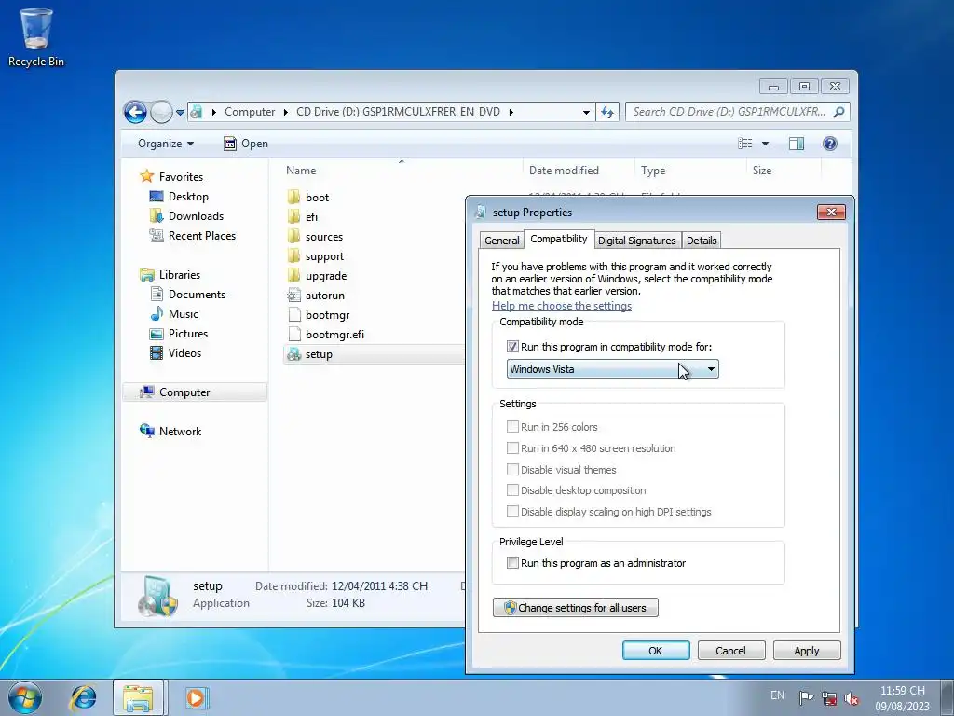The image size is (954, 716).
Task: Select the boot folder icon
Action: coord(293,197)
